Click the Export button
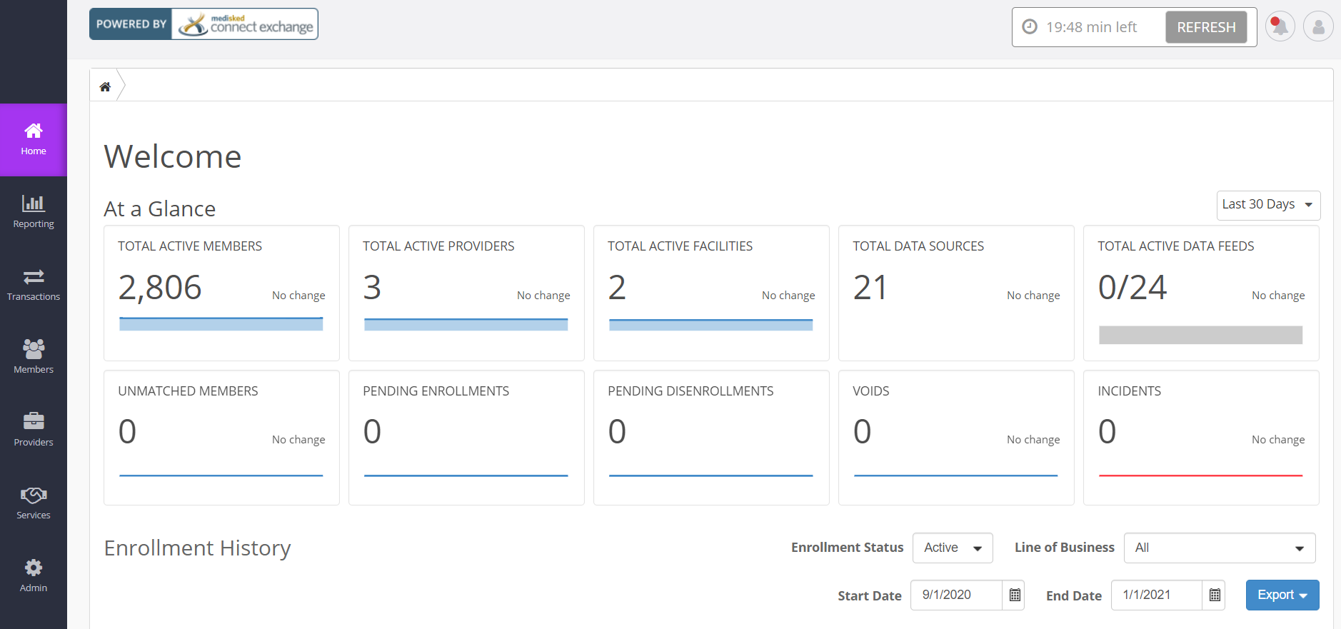Viewport: 1341px width, 629px height. pyautogui.click(x=1282, y=595)
